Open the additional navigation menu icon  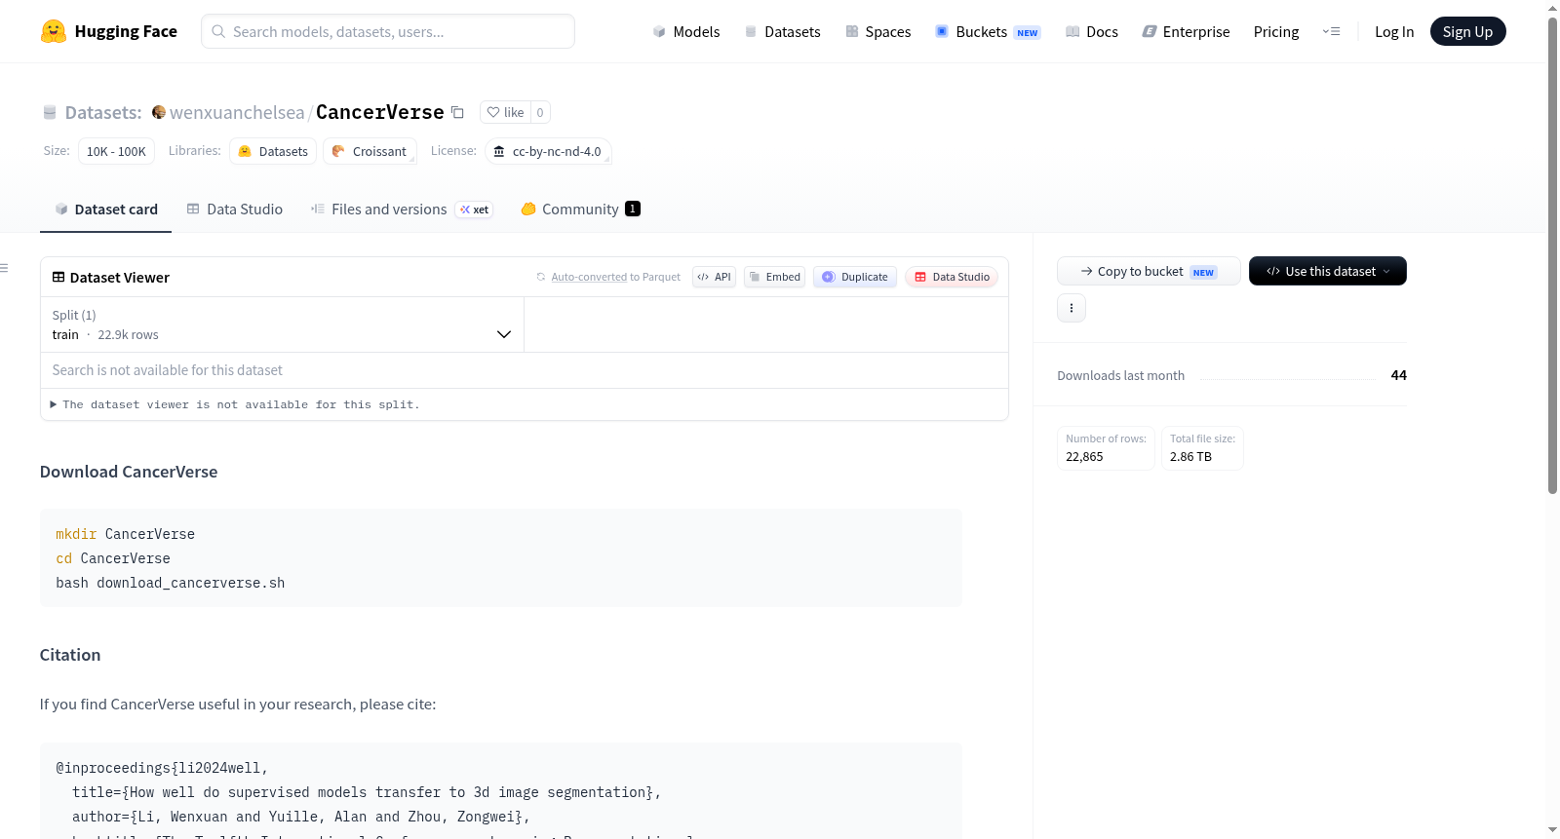(1331, 31)
